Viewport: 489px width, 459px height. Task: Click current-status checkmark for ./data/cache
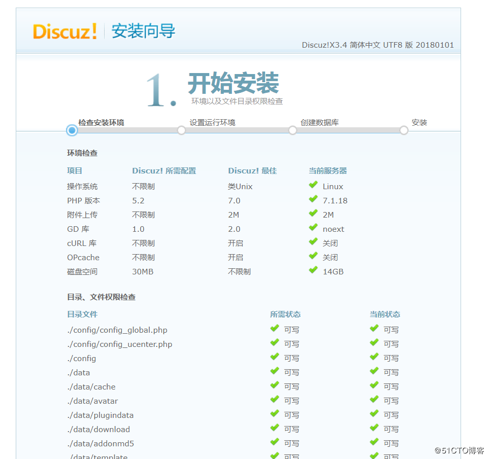coord(374,385)
